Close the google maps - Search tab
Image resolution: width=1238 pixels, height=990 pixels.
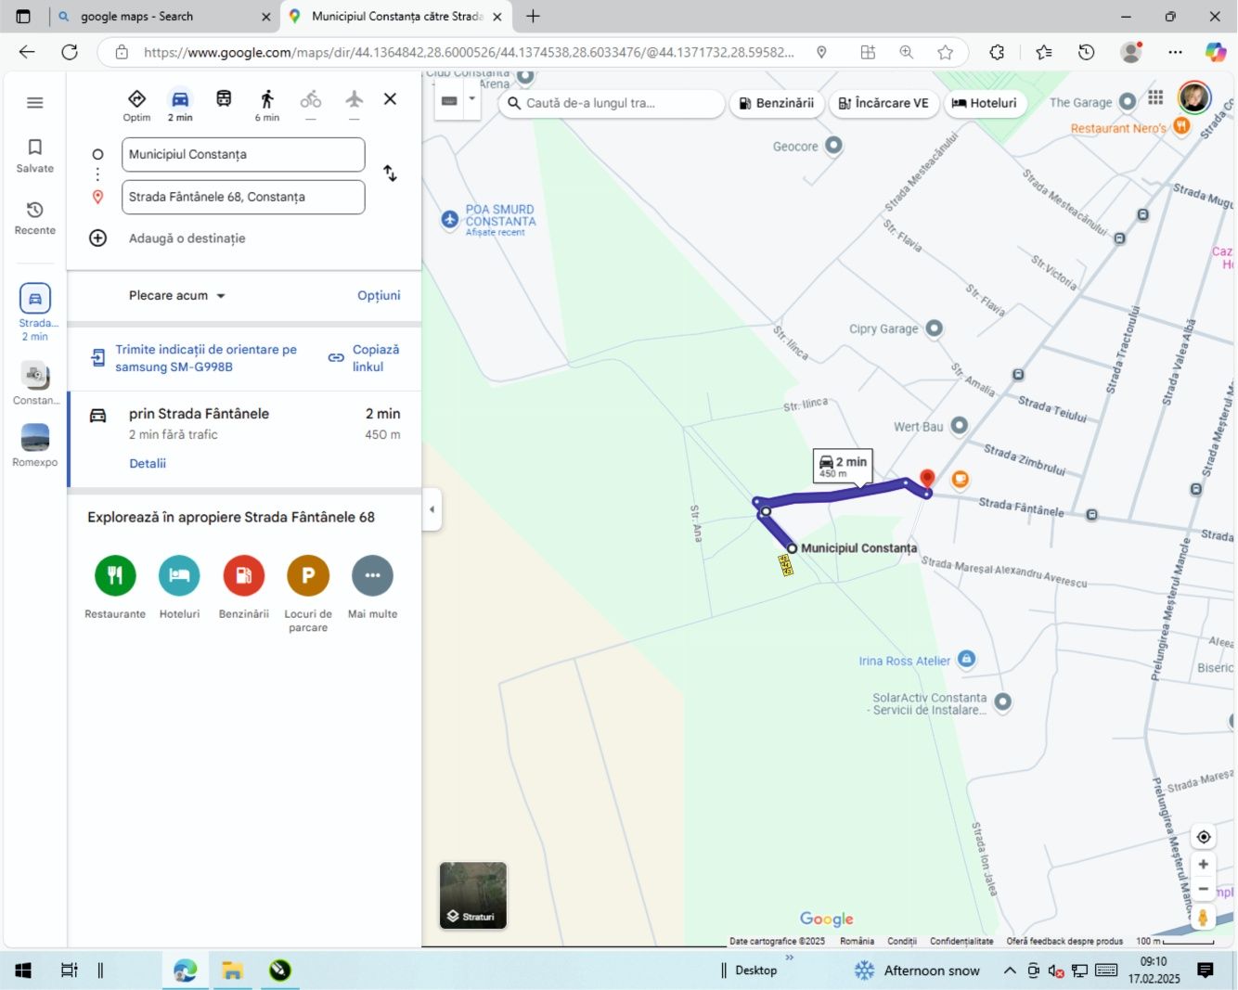[266, 17]
